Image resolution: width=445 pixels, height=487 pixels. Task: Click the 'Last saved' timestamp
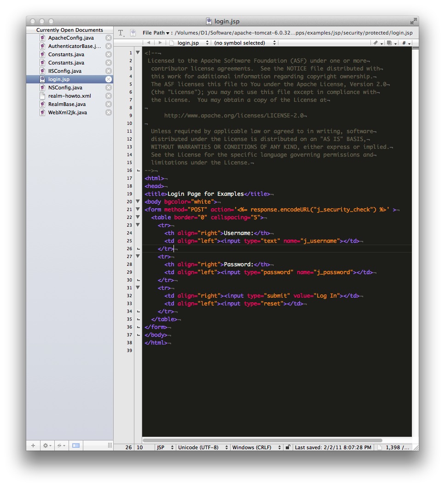point(333,447)
